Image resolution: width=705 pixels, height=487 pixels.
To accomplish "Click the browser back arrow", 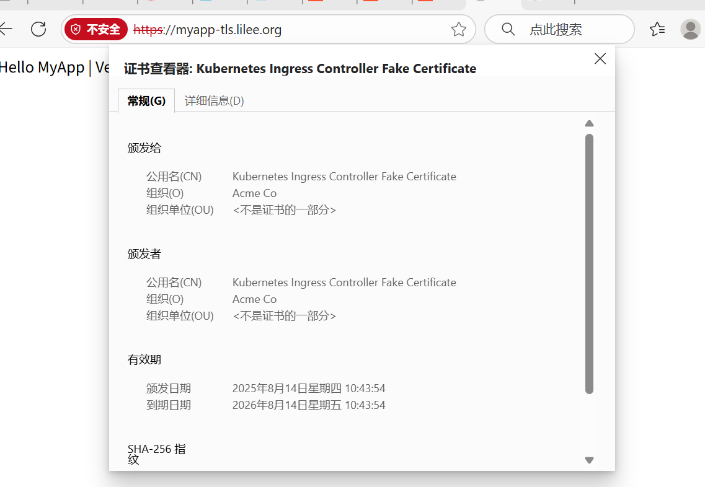I will tap(6, 29).
